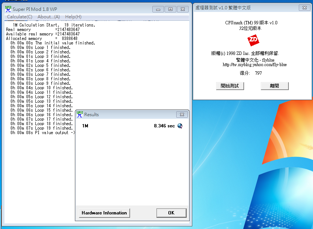
Task: Click the 'Loop 19 finished.' log line
Action: click(41, 128)
